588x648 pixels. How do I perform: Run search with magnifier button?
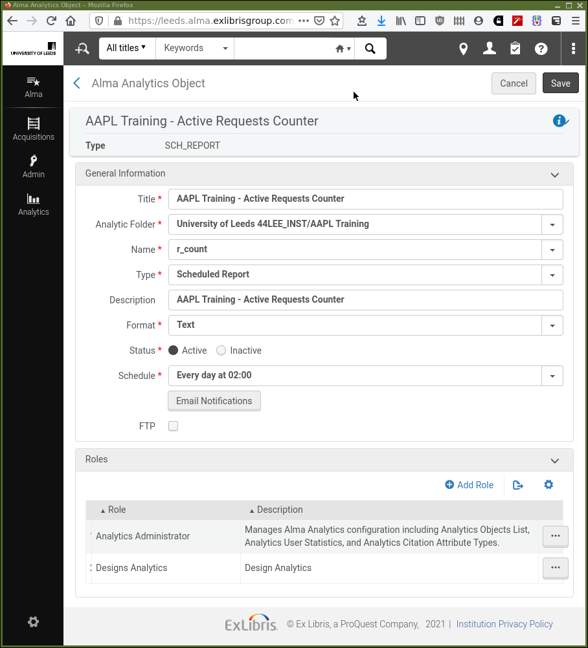tap(370, 49)
